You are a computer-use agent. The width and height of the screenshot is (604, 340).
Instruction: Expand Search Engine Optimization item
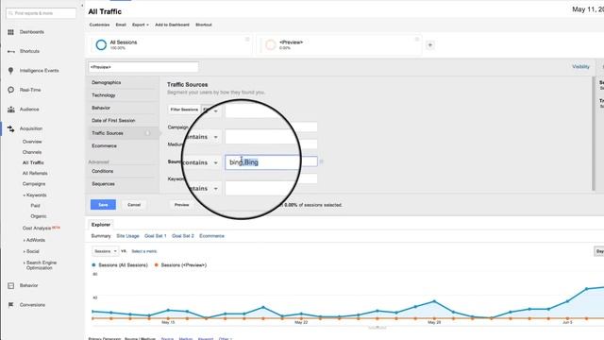click(x=25, y=263)
